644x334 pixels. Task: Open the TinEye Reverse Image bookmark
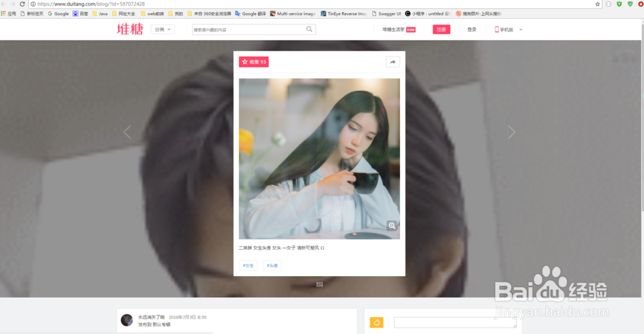pyautogui.click(x=343, y=14)
